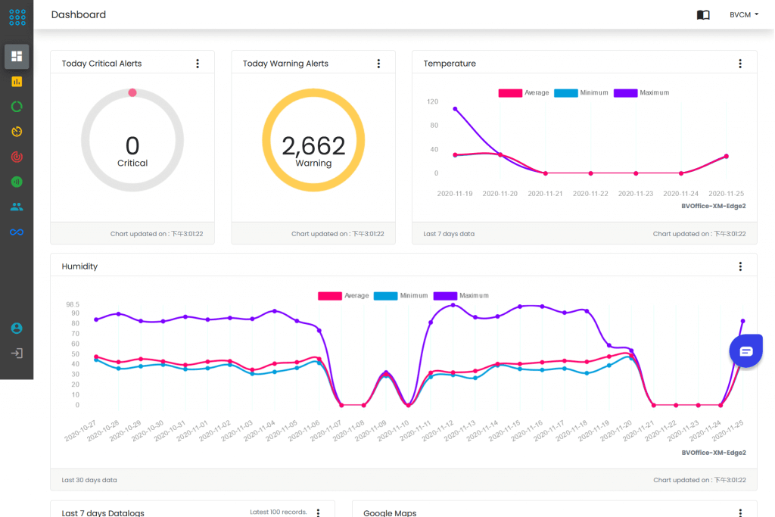This screenshot has width=775, height=517.
Task: Click the app logo dots grid
Action: coord(17,17)
